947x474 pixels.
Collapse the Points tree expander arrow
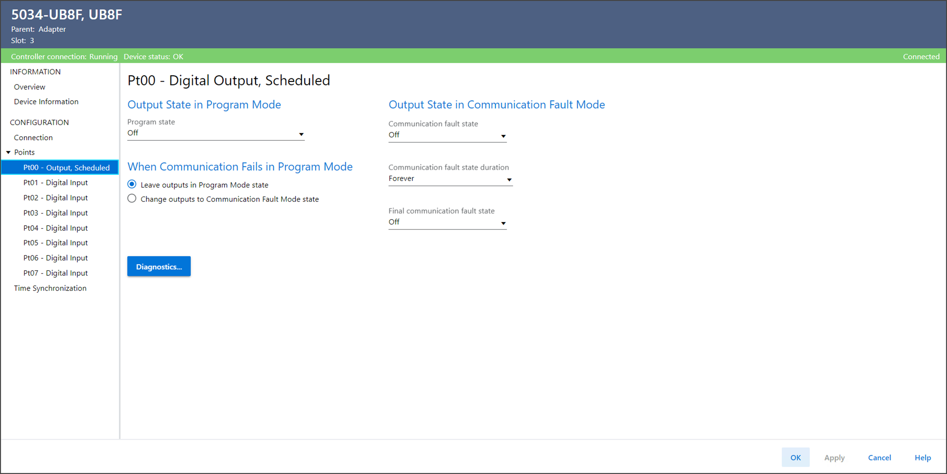click(x=8, y=152)
